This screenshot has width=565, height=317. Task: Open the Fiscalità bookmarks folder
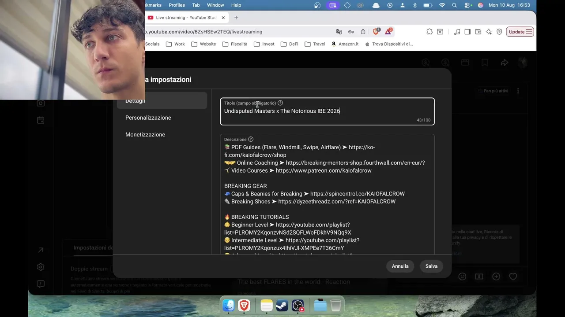point(235,44)
